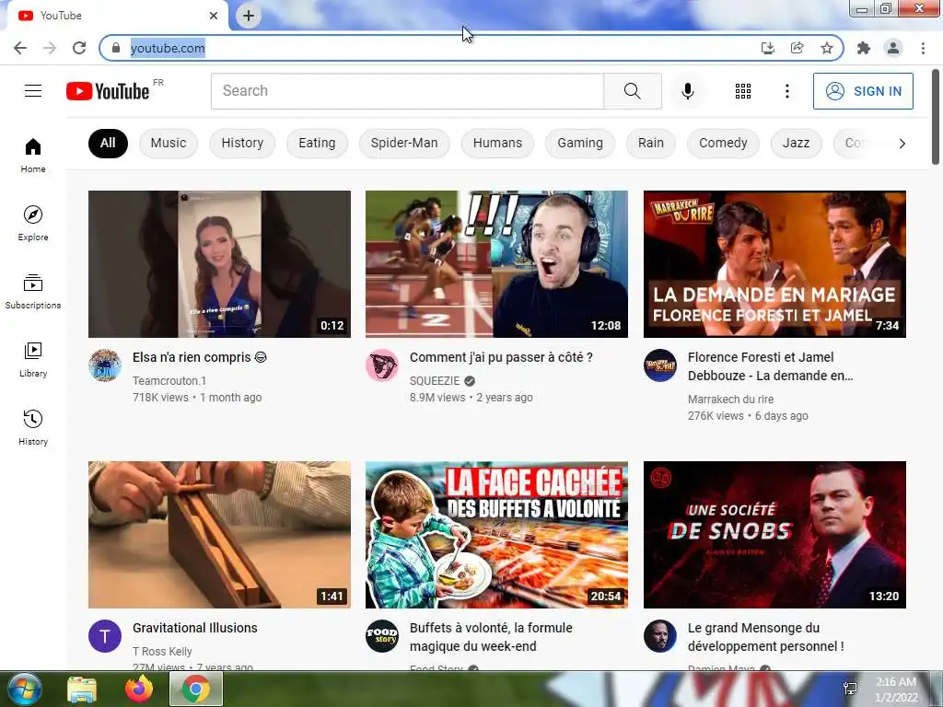The image size is (943, 707).
Task: Start voice search with microphone icon
Action: 687,91
